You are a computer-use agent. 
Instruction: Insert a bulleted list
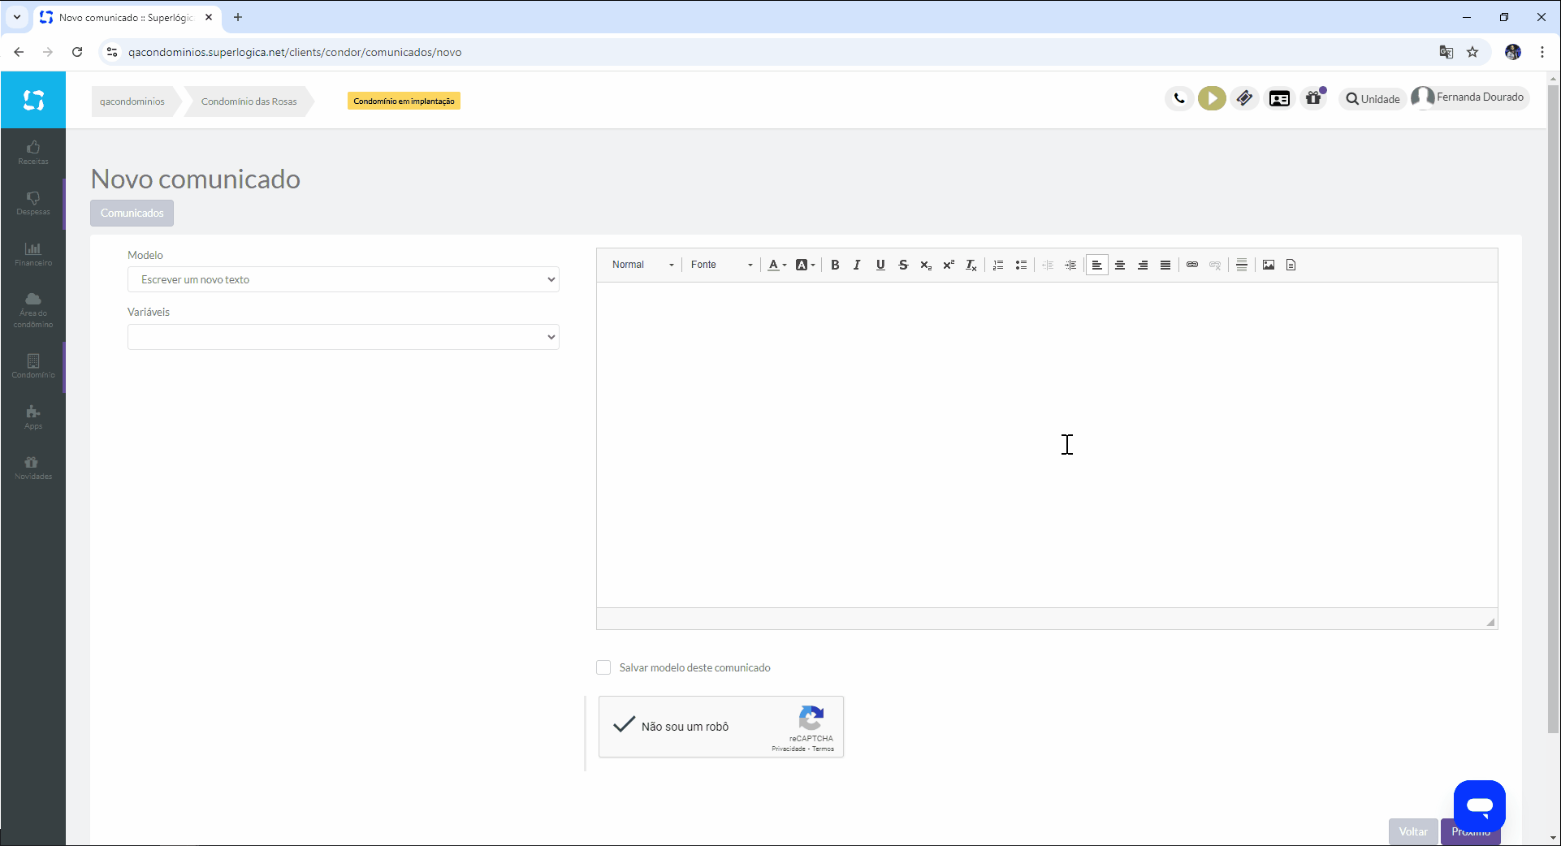1021,265
